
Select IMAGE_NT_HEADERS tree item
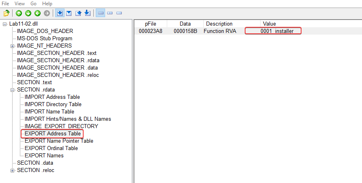pyautogui.click(x=44, y=46)
